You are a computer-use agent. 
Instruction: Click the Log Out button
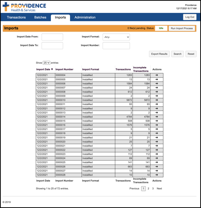point(190,17)
